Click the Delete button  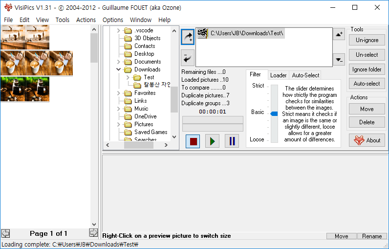tap(367, 122)
